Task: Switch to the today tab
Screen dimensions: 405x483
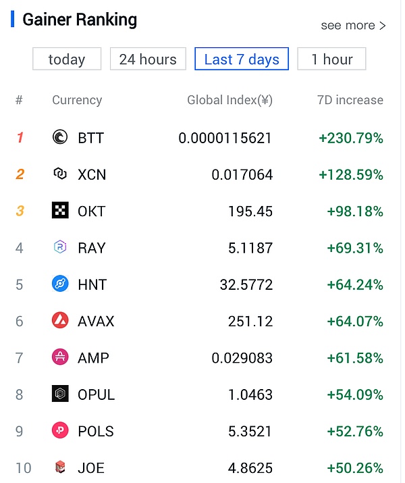Action: (x=67, y=59)
